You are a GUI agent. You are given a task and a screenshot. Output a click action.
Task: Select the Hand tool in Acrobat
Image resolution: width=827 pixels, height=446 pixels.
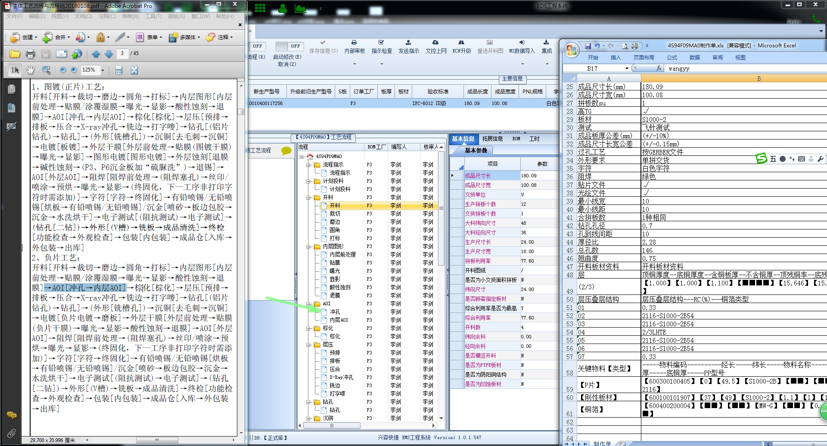pos(30,70)
